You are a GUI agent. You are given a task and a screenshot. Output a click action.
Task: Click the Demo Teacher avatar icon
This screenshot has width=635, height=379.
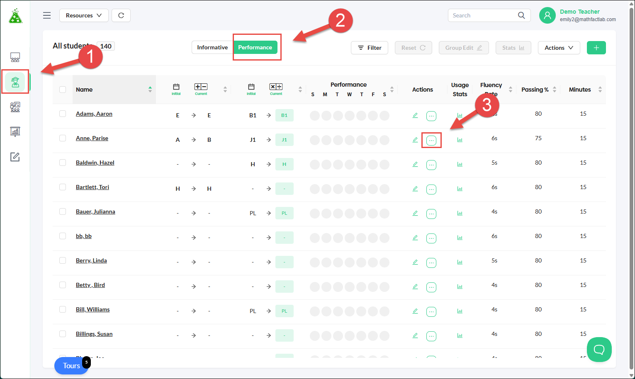(x=547, y=15)
